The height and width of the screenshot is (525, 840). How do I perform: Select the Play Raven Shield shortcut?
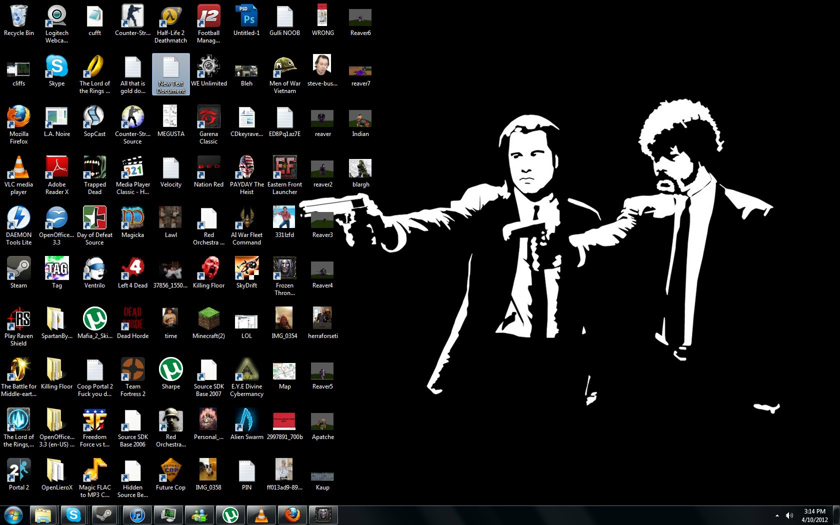18,327
